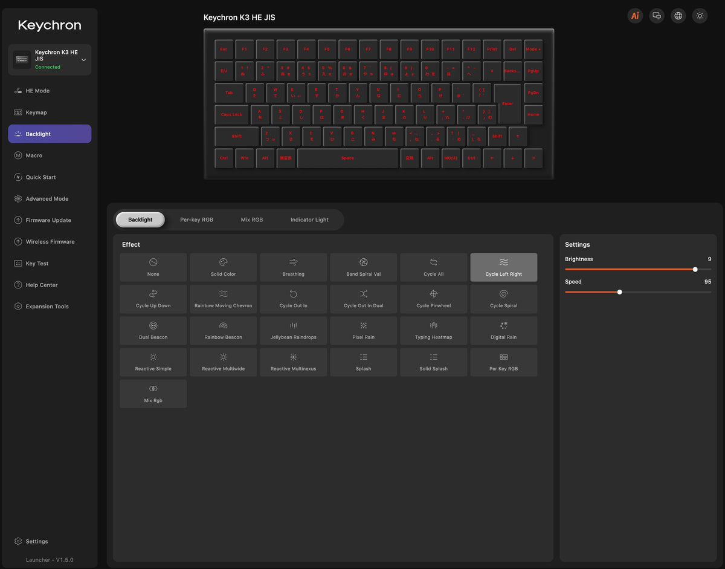725x569 pixels.
Task: Switch to the Per-key RGB tab
Action: click(196, 219)
